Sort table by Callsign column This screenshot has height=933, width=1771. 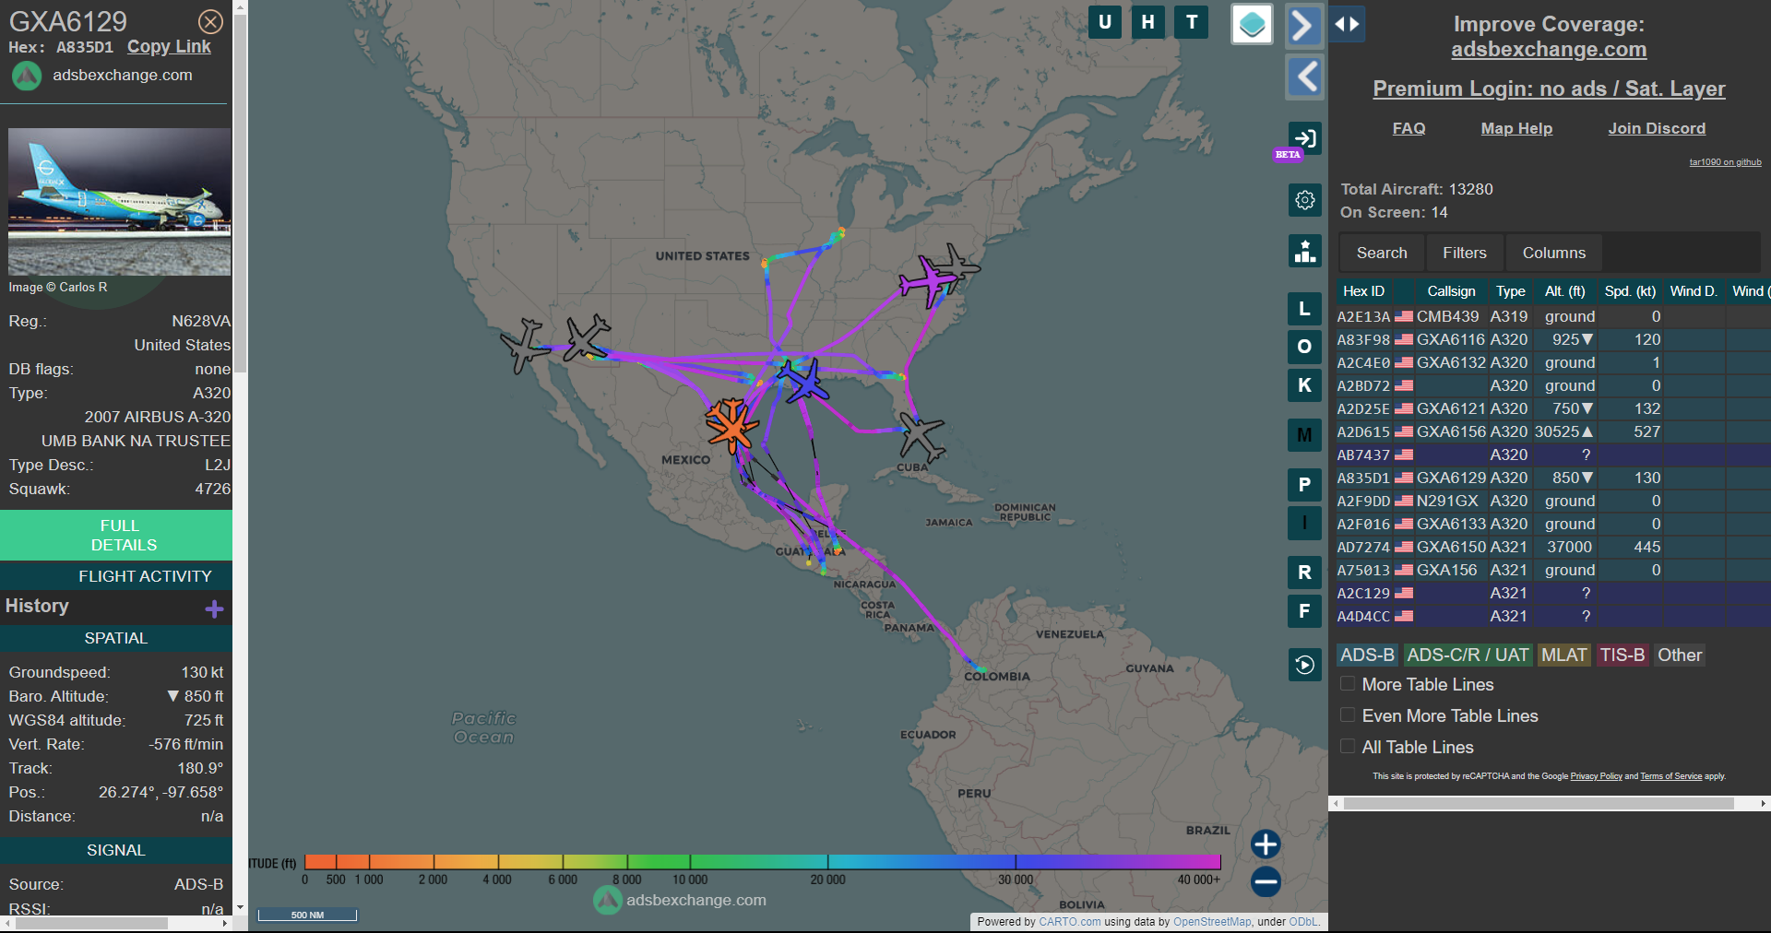pyautogui.click(x=1451, y=291)
